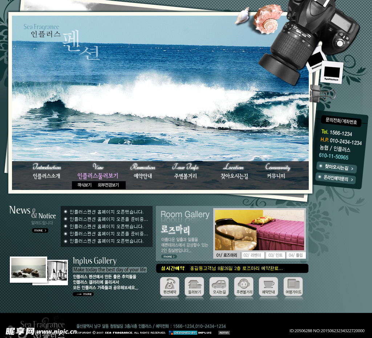The height and width of the screenshot is (338, 372).
Task: Click the ADMIN button in footer
Action: pyautogui.click(x=224, y=333)
